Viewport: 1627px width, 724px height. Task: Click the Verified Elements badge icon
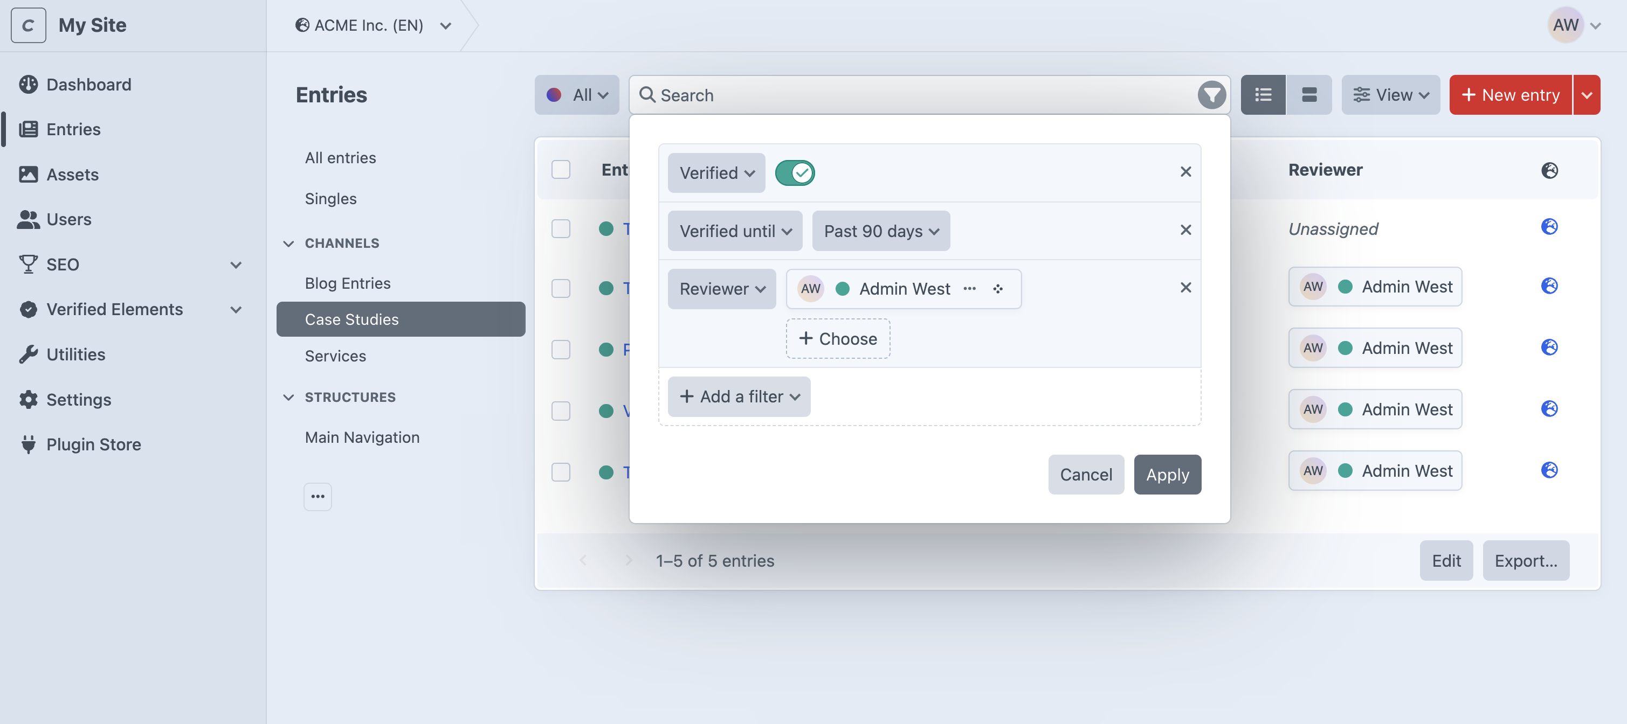[29, 309]
